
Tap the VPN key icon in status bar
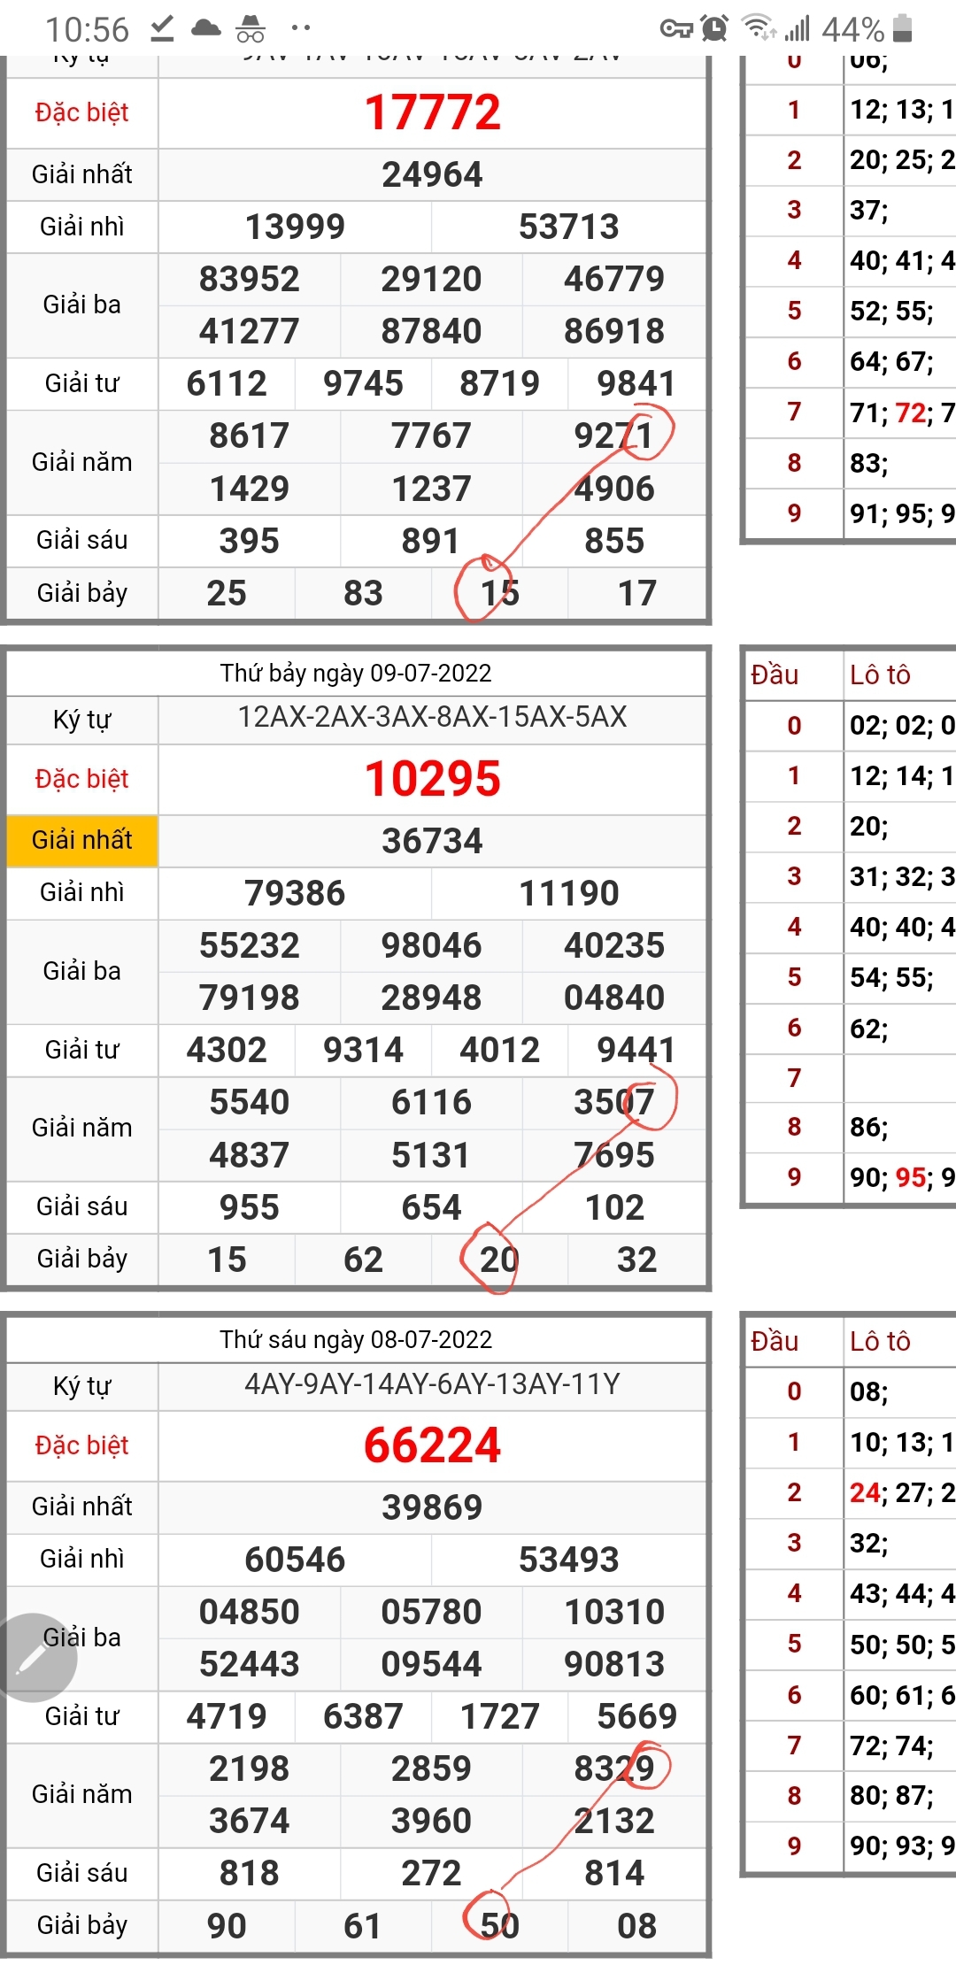pos(676,29)
